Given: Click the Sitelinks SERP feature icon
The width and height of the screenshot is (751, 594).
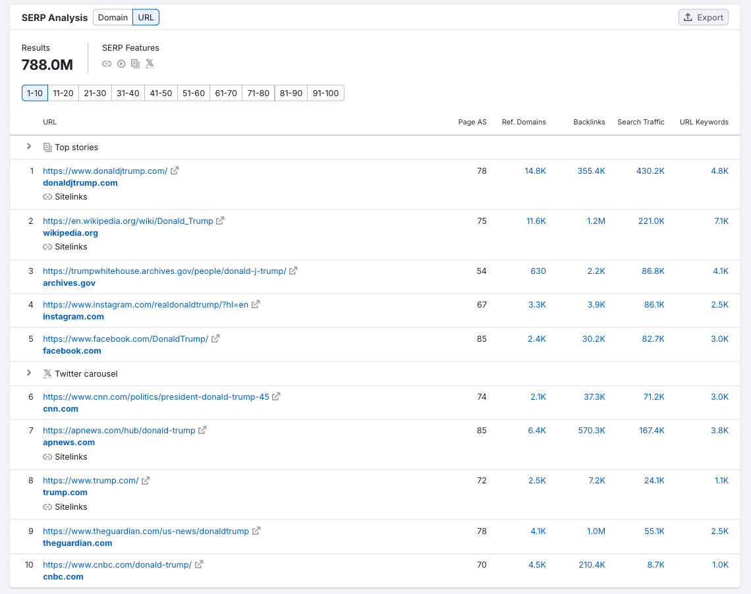Looking at the screenshot, I should point(106,63).
